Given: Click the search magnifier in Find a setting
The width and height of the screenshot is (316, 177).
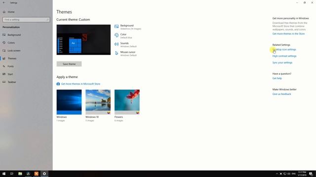Looking at the screenshot, I should click(47, 20).
